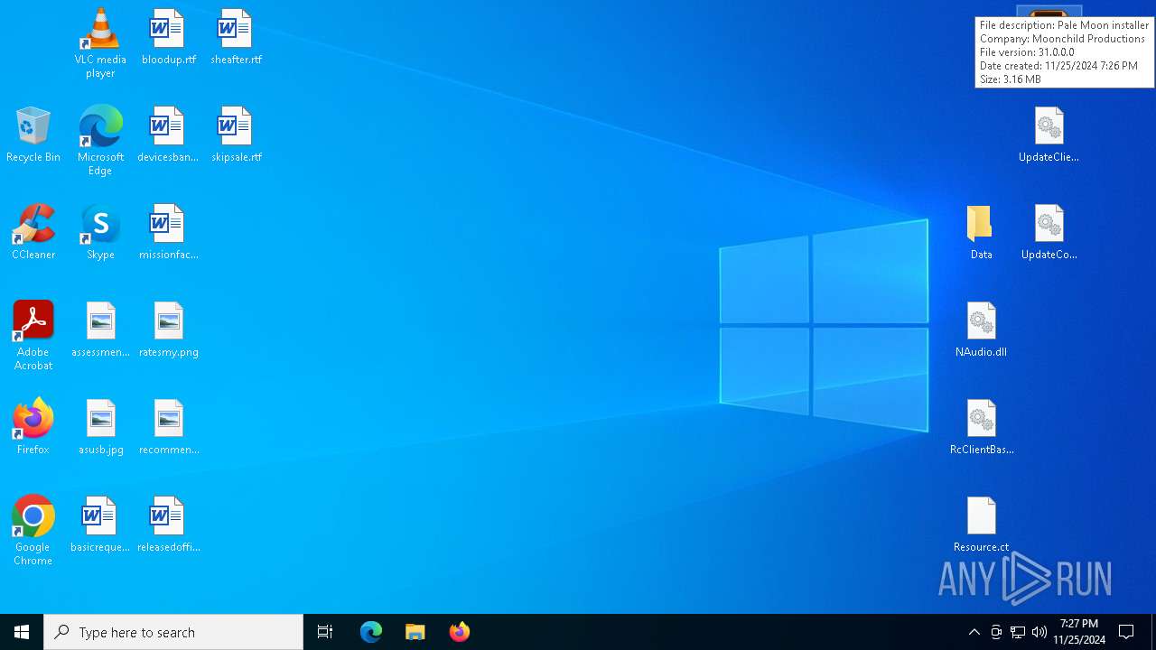Viewport: 1156px width, 650px height.
Task: Select the Microsoft Edge desktop shortcut
Action: [x=100, y=140]
